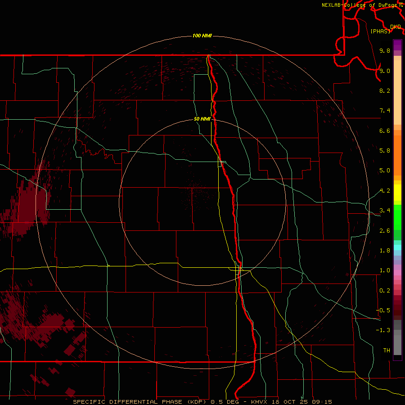Click the 4.2 color scale value

pos(385,191)
